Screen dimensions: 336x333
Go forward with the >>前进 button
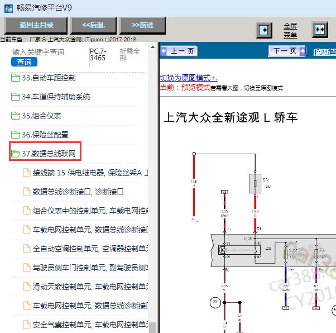pyautogui.click(x=142, y=25)
